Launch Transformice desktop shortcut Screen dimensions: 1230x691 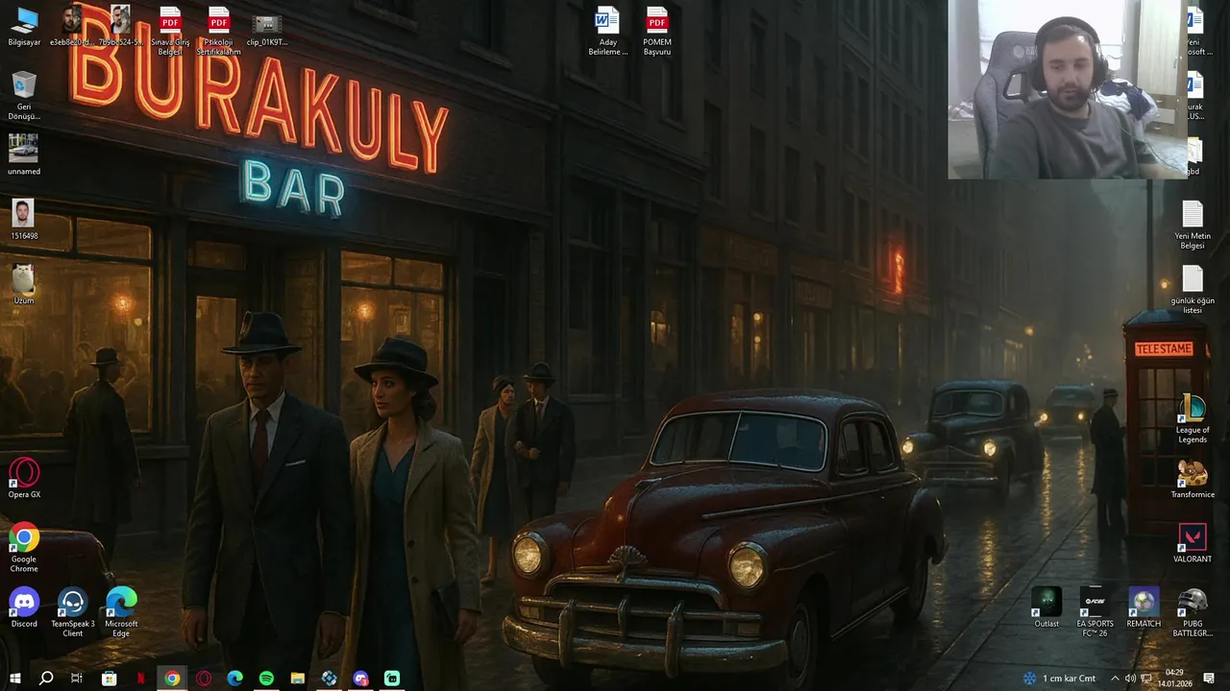1193,478
